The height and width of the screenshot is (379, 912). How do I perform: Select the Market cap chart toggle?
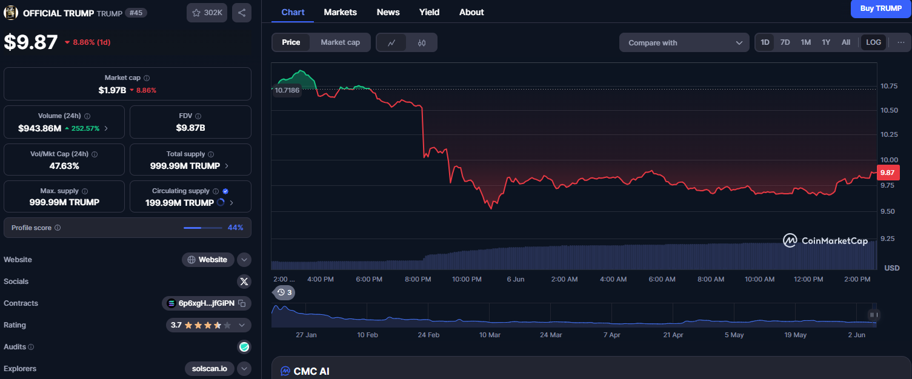coord(340,42)
